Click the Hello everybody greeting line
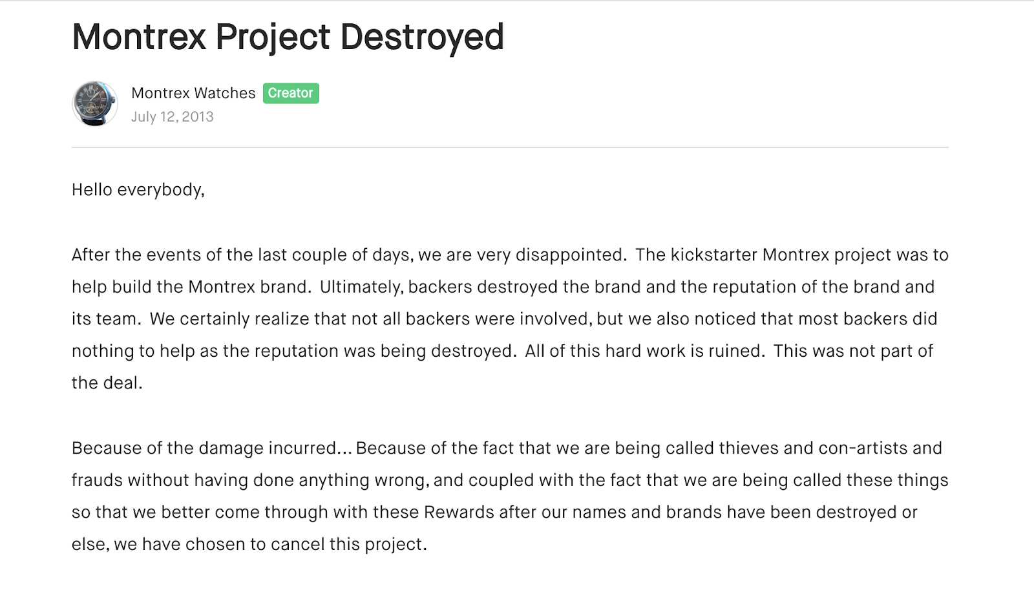Image resolution: width=1034 pixels, height=592 pixels. (x=138, y=190)
